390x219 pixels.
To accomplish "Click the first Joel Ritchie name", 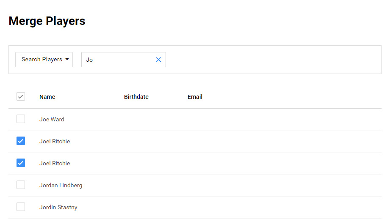I will (x=55, y=142).
